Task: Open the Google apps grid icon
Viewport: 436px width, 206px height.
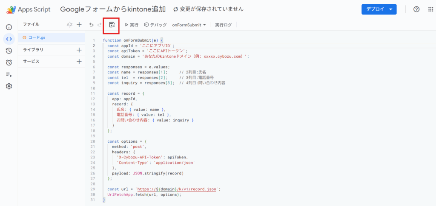Action: (430, 9)
